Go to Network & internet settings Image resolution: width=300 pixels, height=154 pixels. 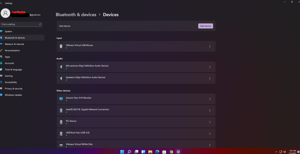(x=14, y=44)
